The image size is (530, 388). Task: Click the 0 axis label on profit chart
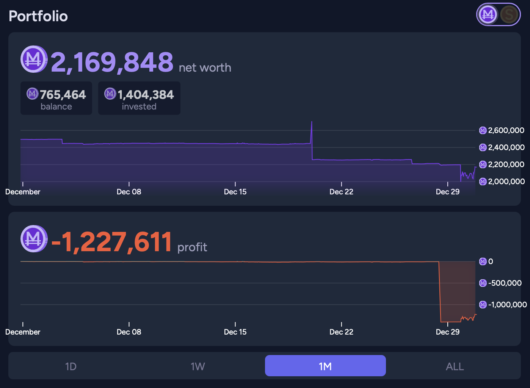click(491, 261)
